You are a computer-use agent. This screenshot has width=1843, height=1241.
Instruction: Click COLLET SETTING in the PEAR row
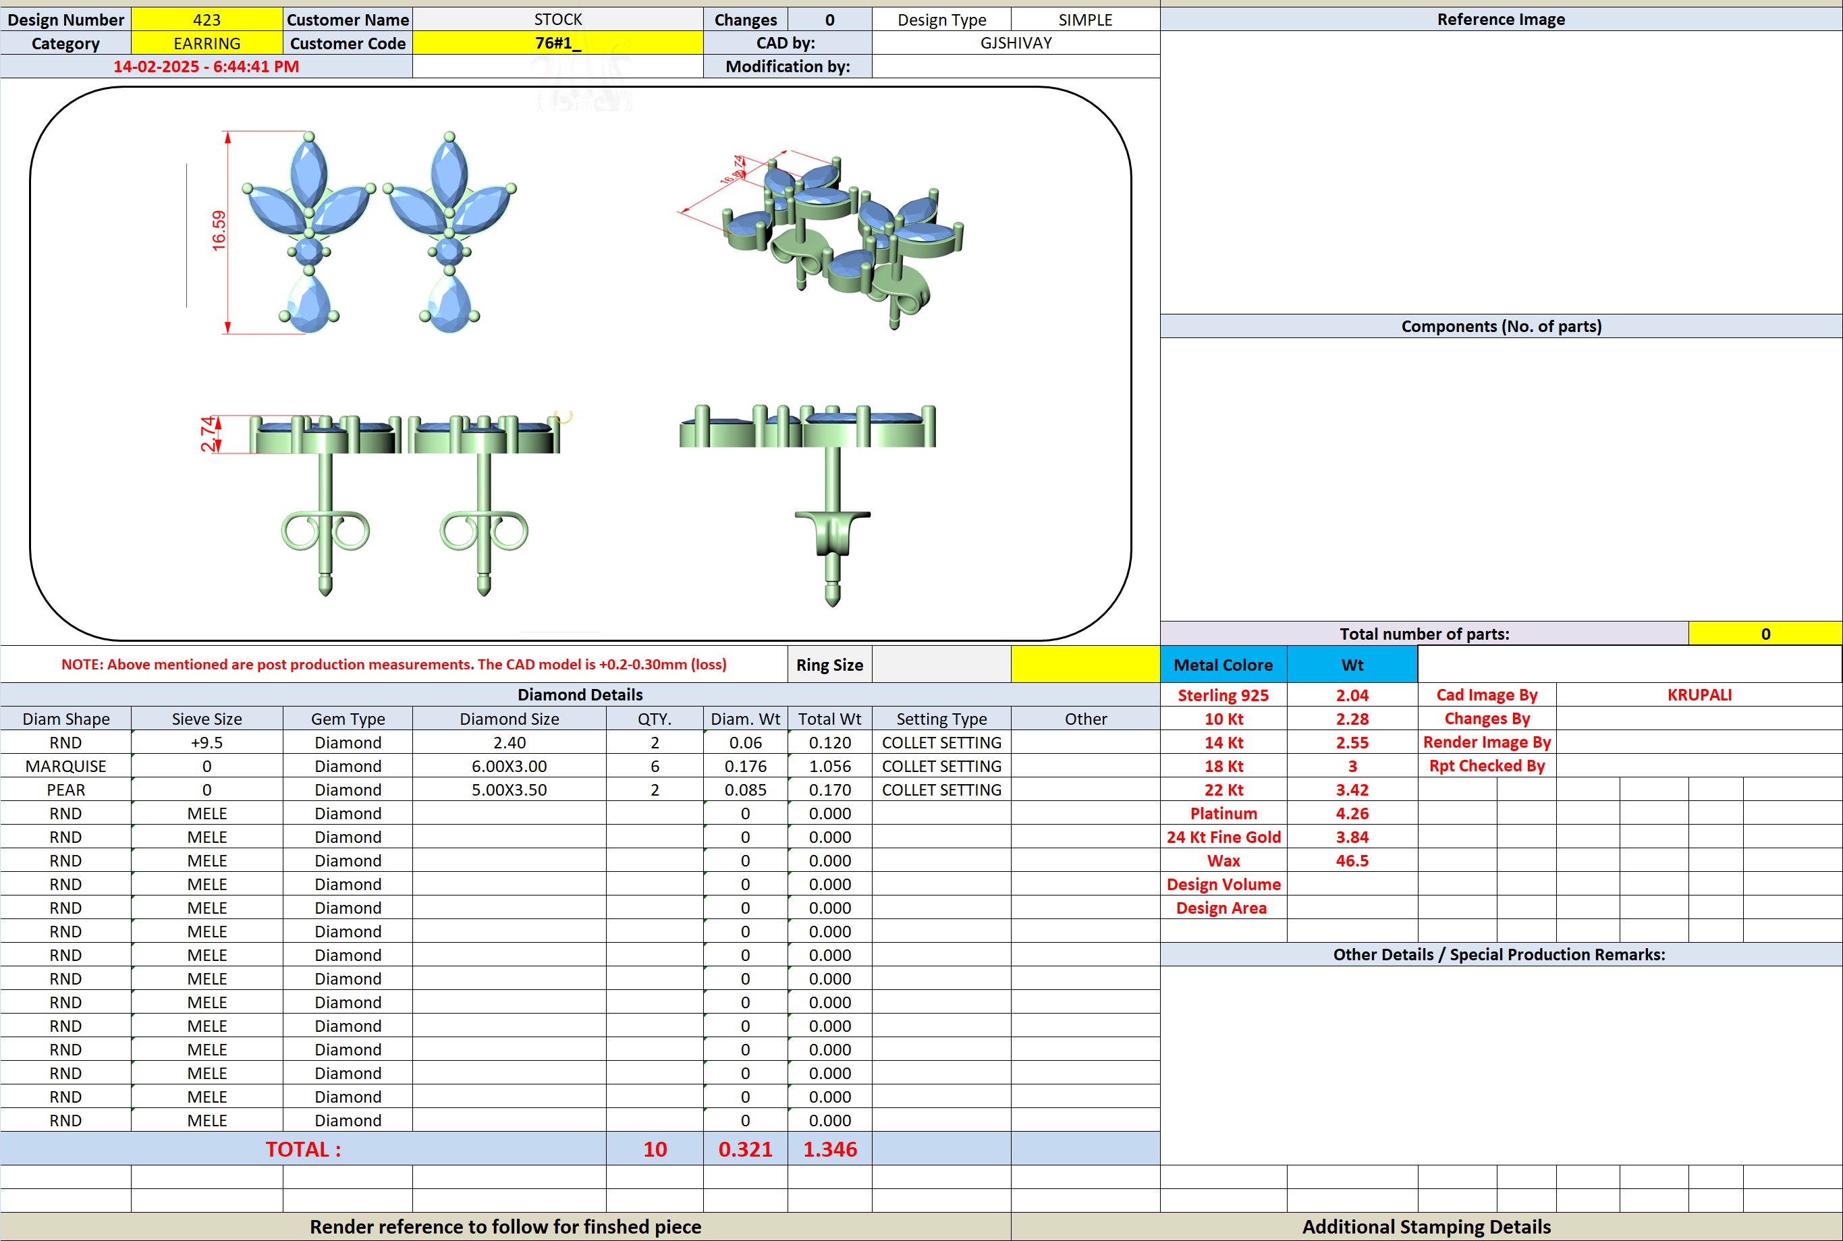tap(941, 790)
